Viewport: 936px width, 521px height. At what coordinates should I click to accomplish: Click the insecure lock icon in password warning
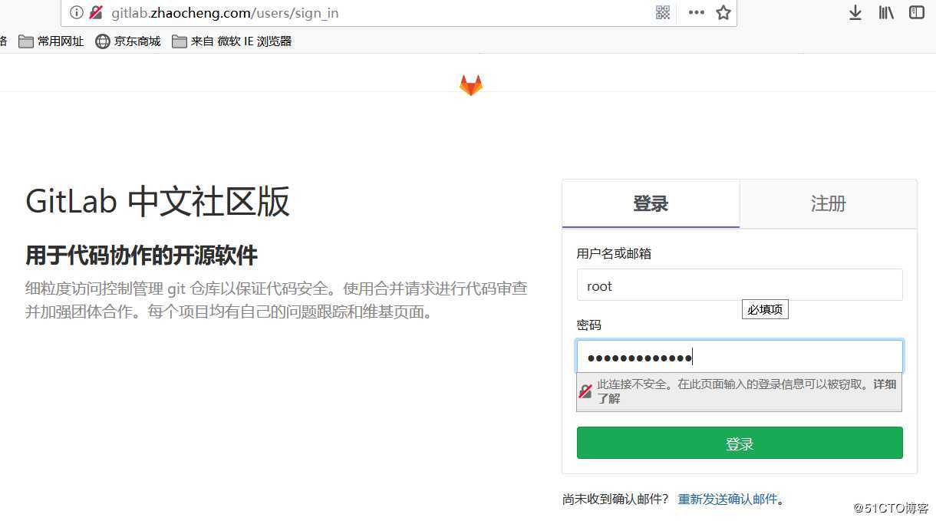click(585, 391)
